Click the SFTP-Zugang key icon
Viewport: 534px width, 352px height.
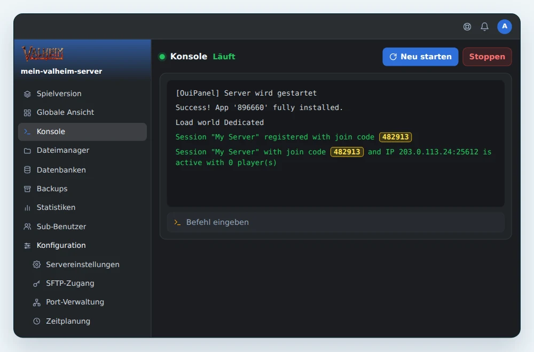tap(36, 284)
